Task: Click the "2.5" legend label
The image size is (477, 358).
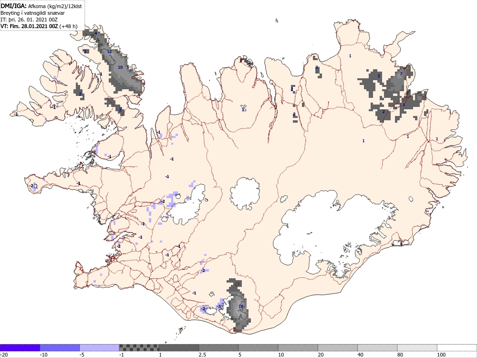Action: 202,355
